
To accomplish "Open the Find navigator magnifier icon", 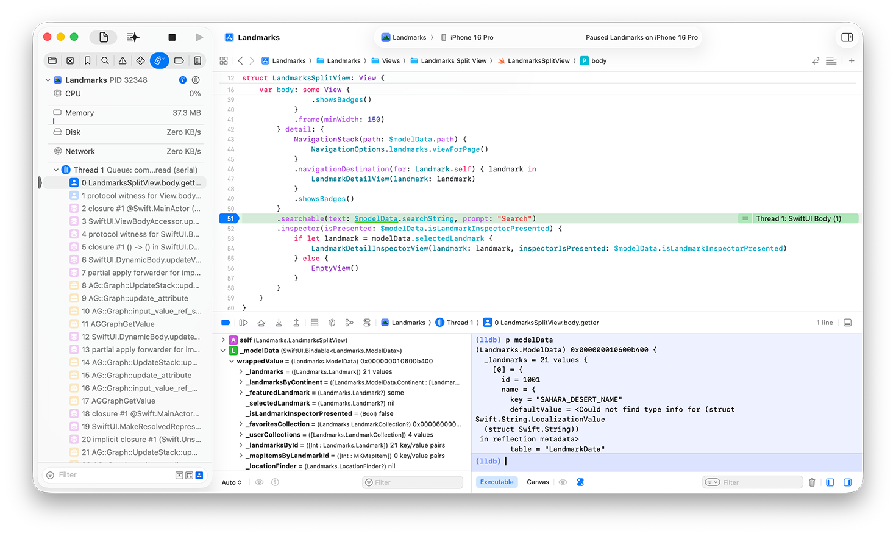I will (x=105, y=60).
